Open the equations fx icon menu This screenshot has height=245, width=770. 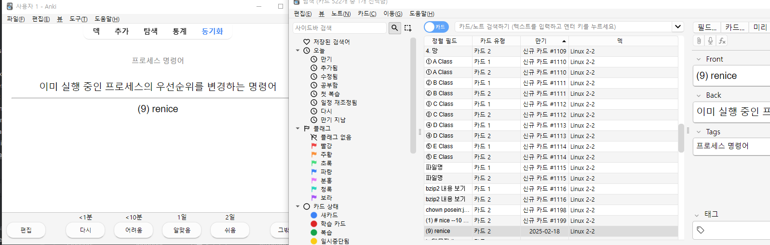722,41
